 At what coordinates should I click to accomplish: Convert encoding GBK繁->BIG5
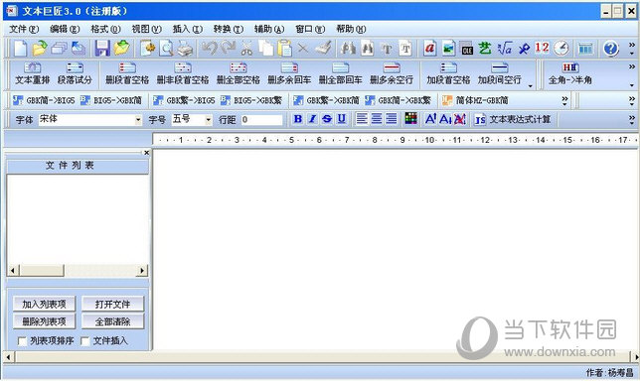184,100
